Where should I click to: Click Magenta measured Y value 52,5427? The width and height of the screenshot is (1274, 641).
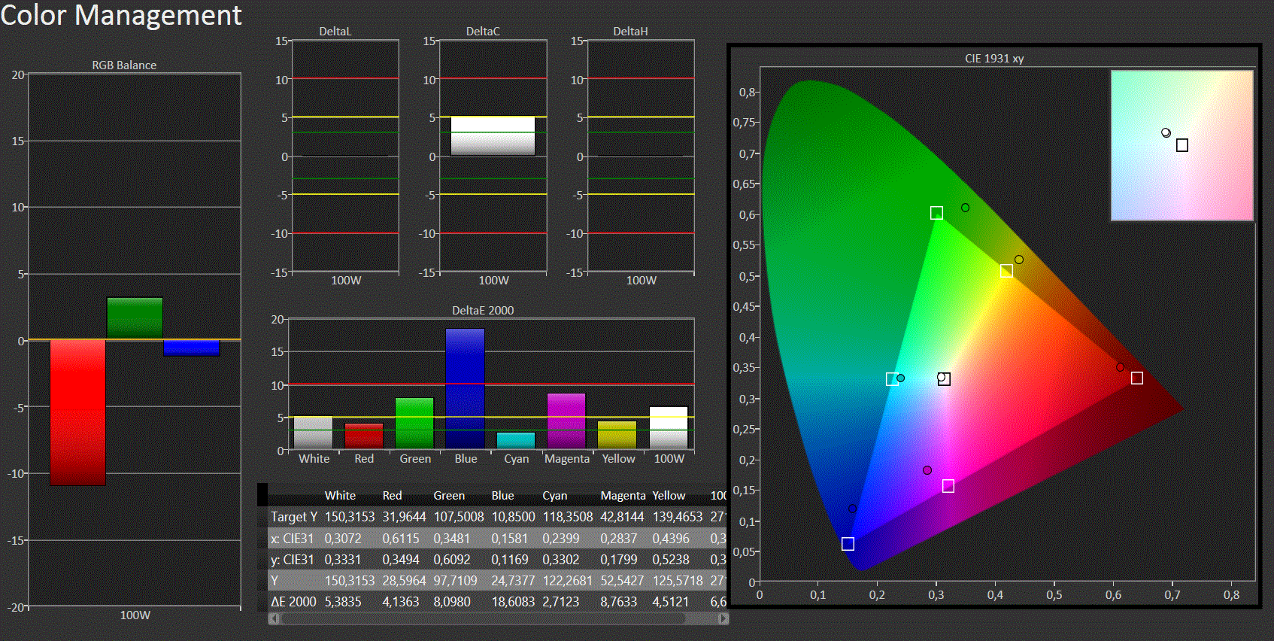tap(622, 581)
